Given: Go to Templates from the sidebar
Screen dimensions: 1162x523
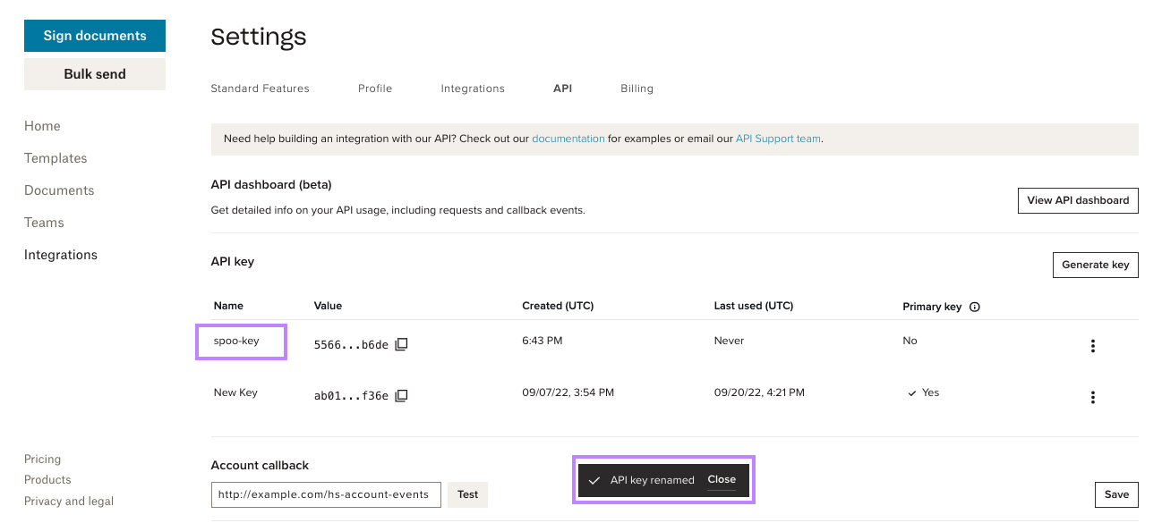Looking at the screenshot, I should coord(56,157).
